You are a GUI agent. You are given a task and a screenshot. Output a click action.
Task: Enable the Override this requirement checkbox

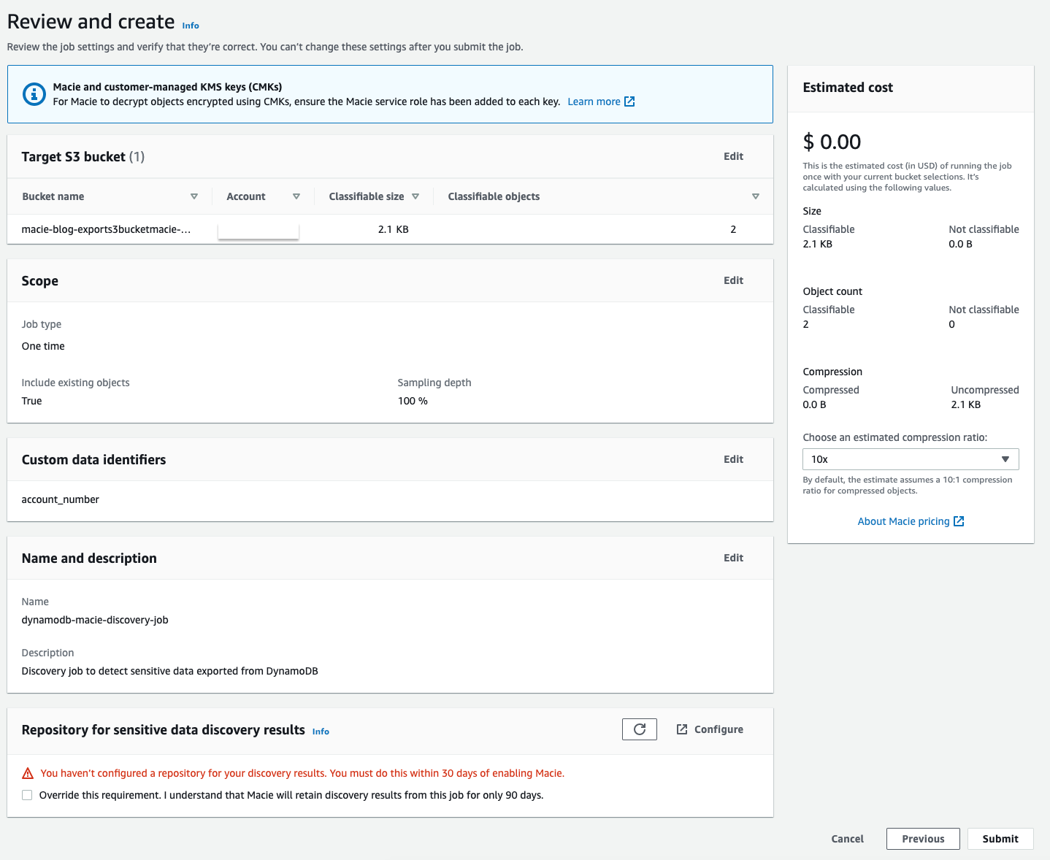tap(27, 795)
